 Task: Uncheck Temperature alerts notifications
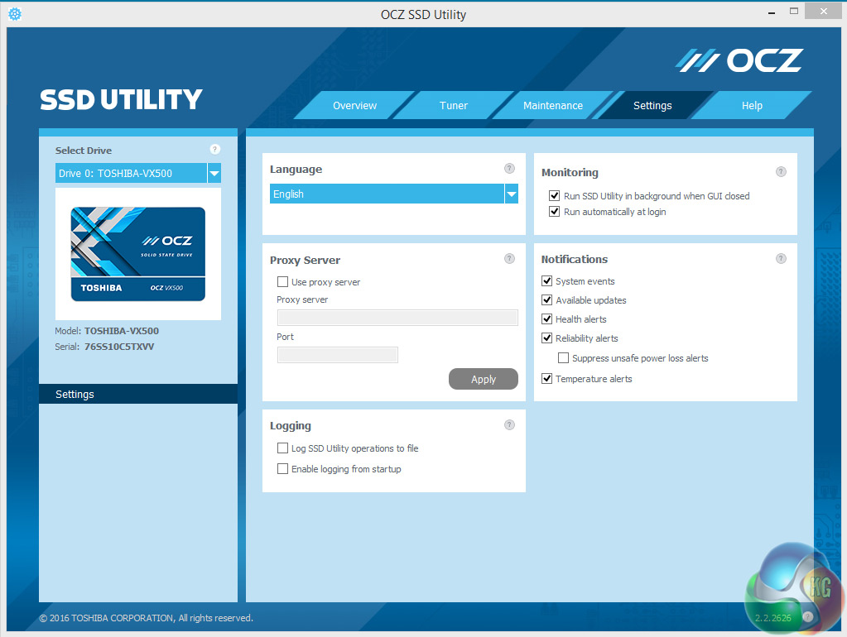[x=547, y=378]
